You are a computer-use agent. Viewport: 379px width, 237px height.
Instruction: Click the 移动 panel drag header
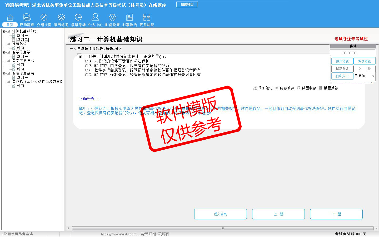click(353, 46)
